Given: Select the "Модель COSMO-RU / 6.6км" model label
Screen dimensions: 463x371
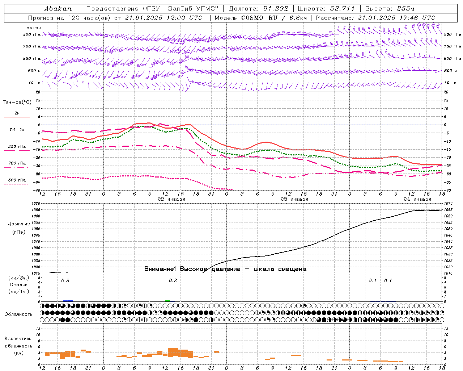Looking at the screenshot, I should pyautogui.click(x=261, y=18).
